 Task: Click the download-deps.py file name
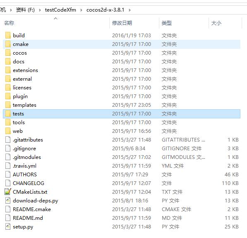(x=36, y=201)
